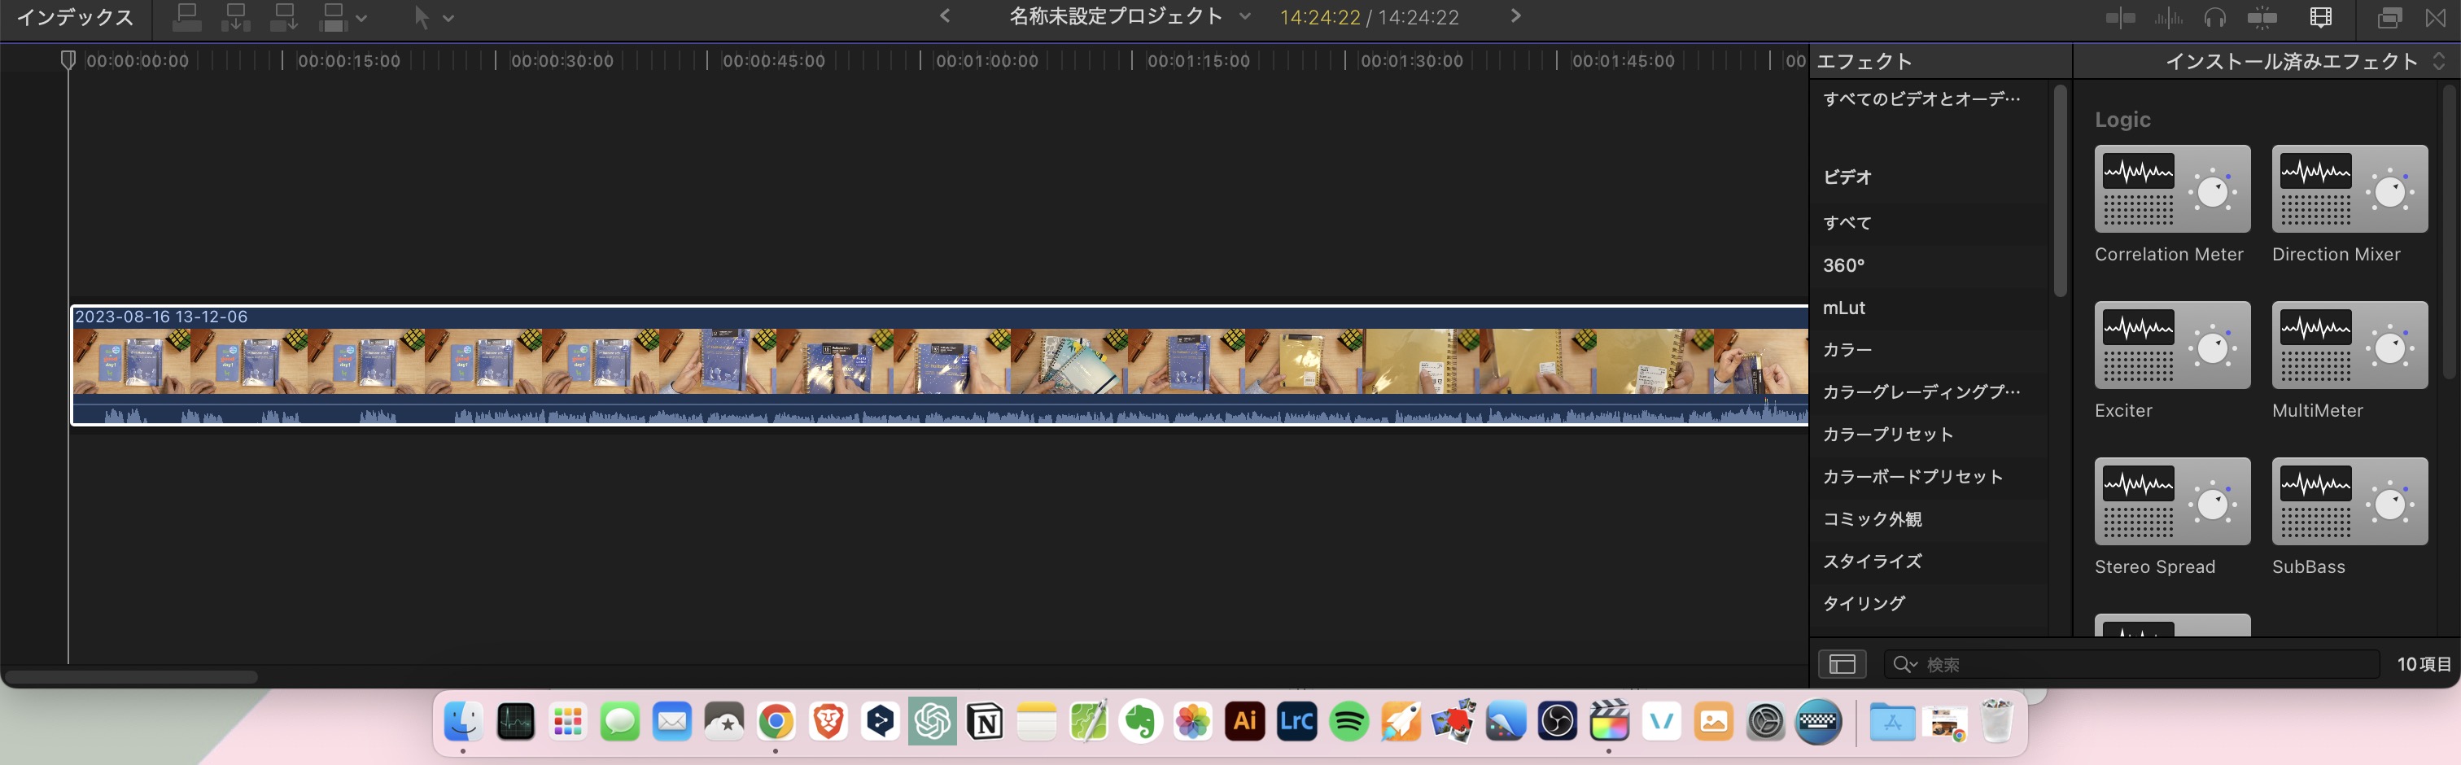The height and width of the screenshot is (765, 2461).
Task: Open the clip appearance filmstrip options
Action: [2320, 17]
